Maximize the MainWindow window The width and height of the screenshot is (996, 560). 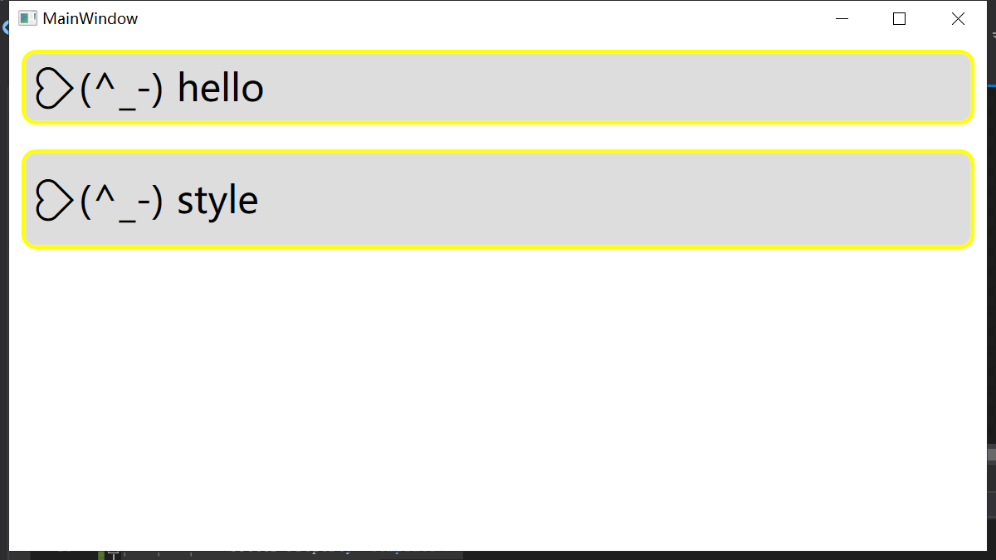point(899,18)
